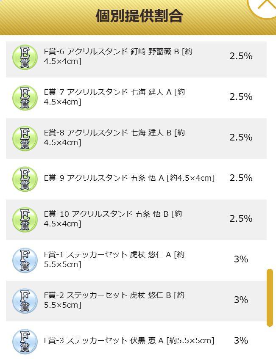276x361 pixels.
Task: Click the 2.5% rate for E賞-10
Action: [x=241, y=219]
